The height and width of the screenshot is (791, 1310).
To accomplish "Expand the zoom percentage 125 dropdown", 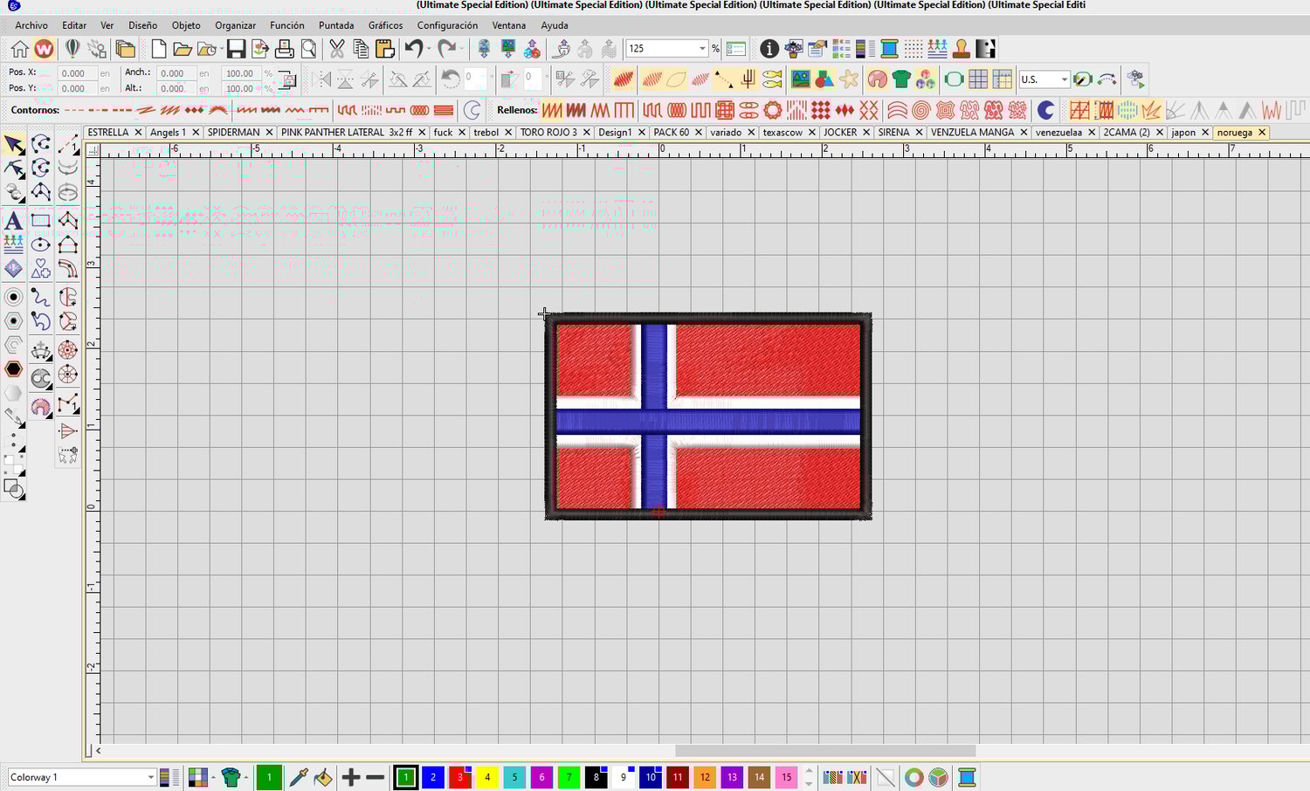I will (x=702, y=49).
